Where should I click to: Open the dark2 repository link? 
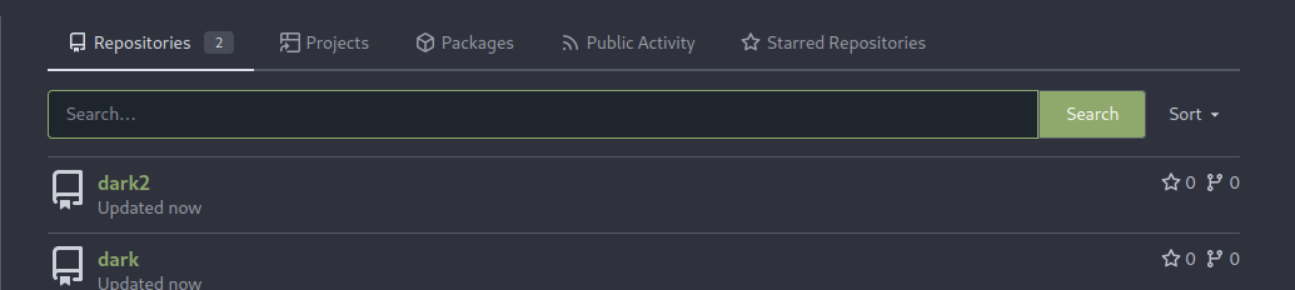point(124,183)
